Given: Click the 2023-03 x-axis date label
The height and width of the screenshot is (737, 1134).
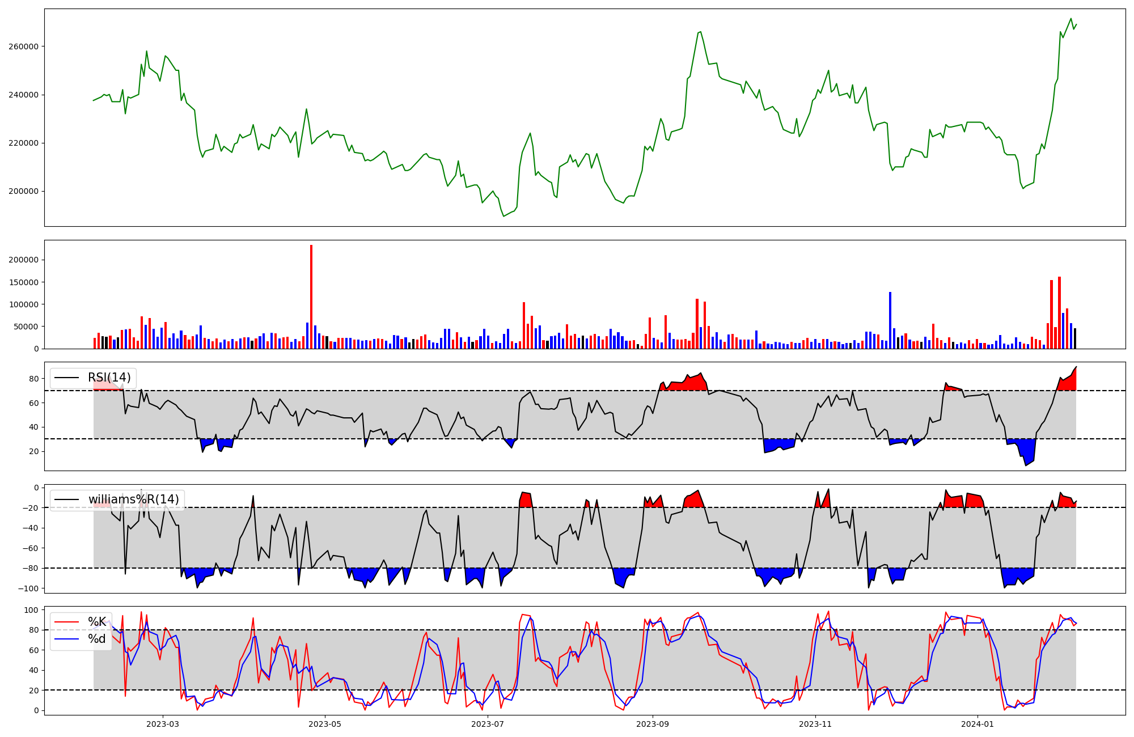Looking at the screenshot, I should click(163, 724).
